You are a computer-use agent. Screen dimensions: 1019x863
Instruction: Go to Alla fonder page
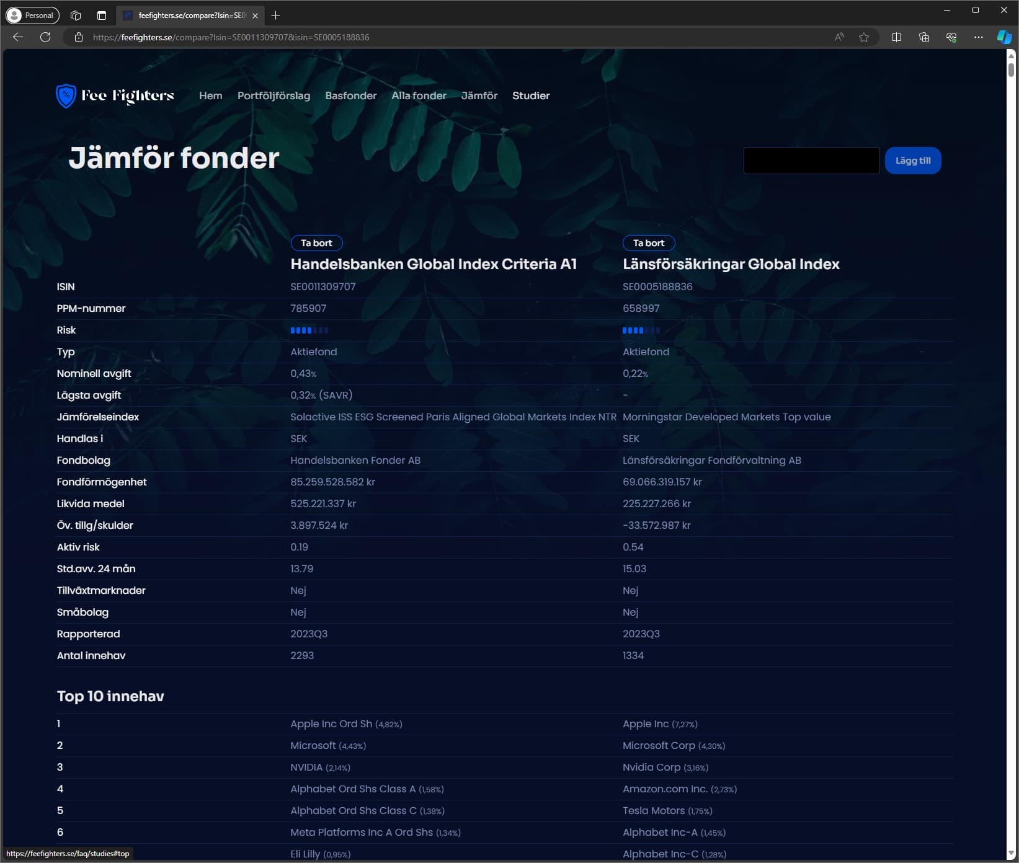(x=419, y=95)
